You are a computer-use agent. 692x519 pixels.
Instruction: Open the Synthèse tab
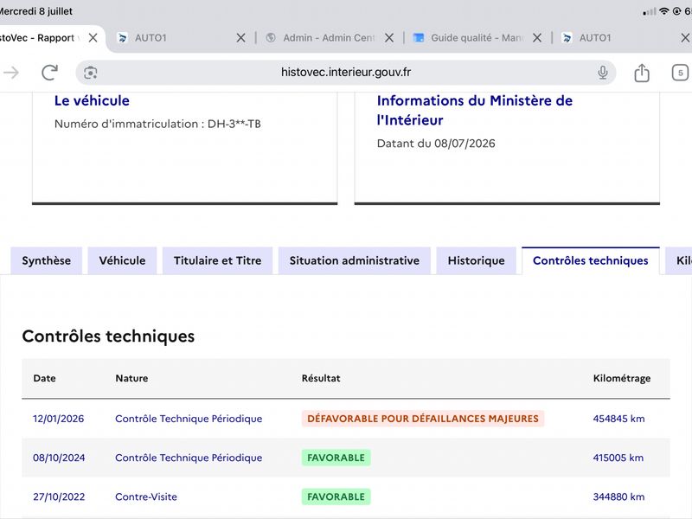point(47,261)
